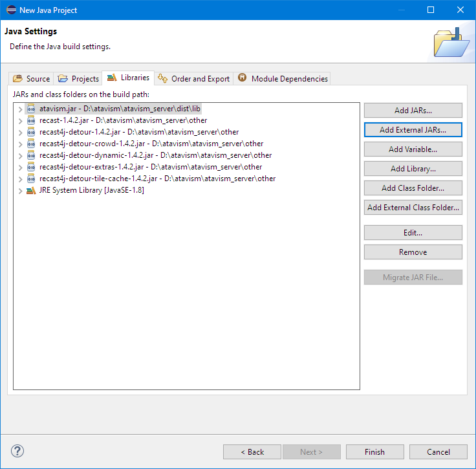The height and width of the screenshot is (469, 476).
Task: Expand the JRE System Library node
Action: click(20, 190)
